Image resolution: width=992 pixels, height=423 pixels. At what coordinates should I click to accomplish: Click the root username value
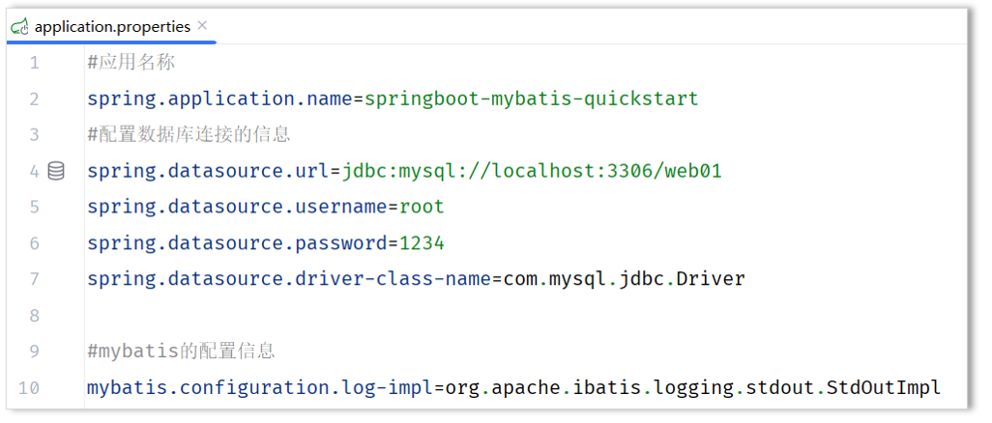(x=422, y=207)
